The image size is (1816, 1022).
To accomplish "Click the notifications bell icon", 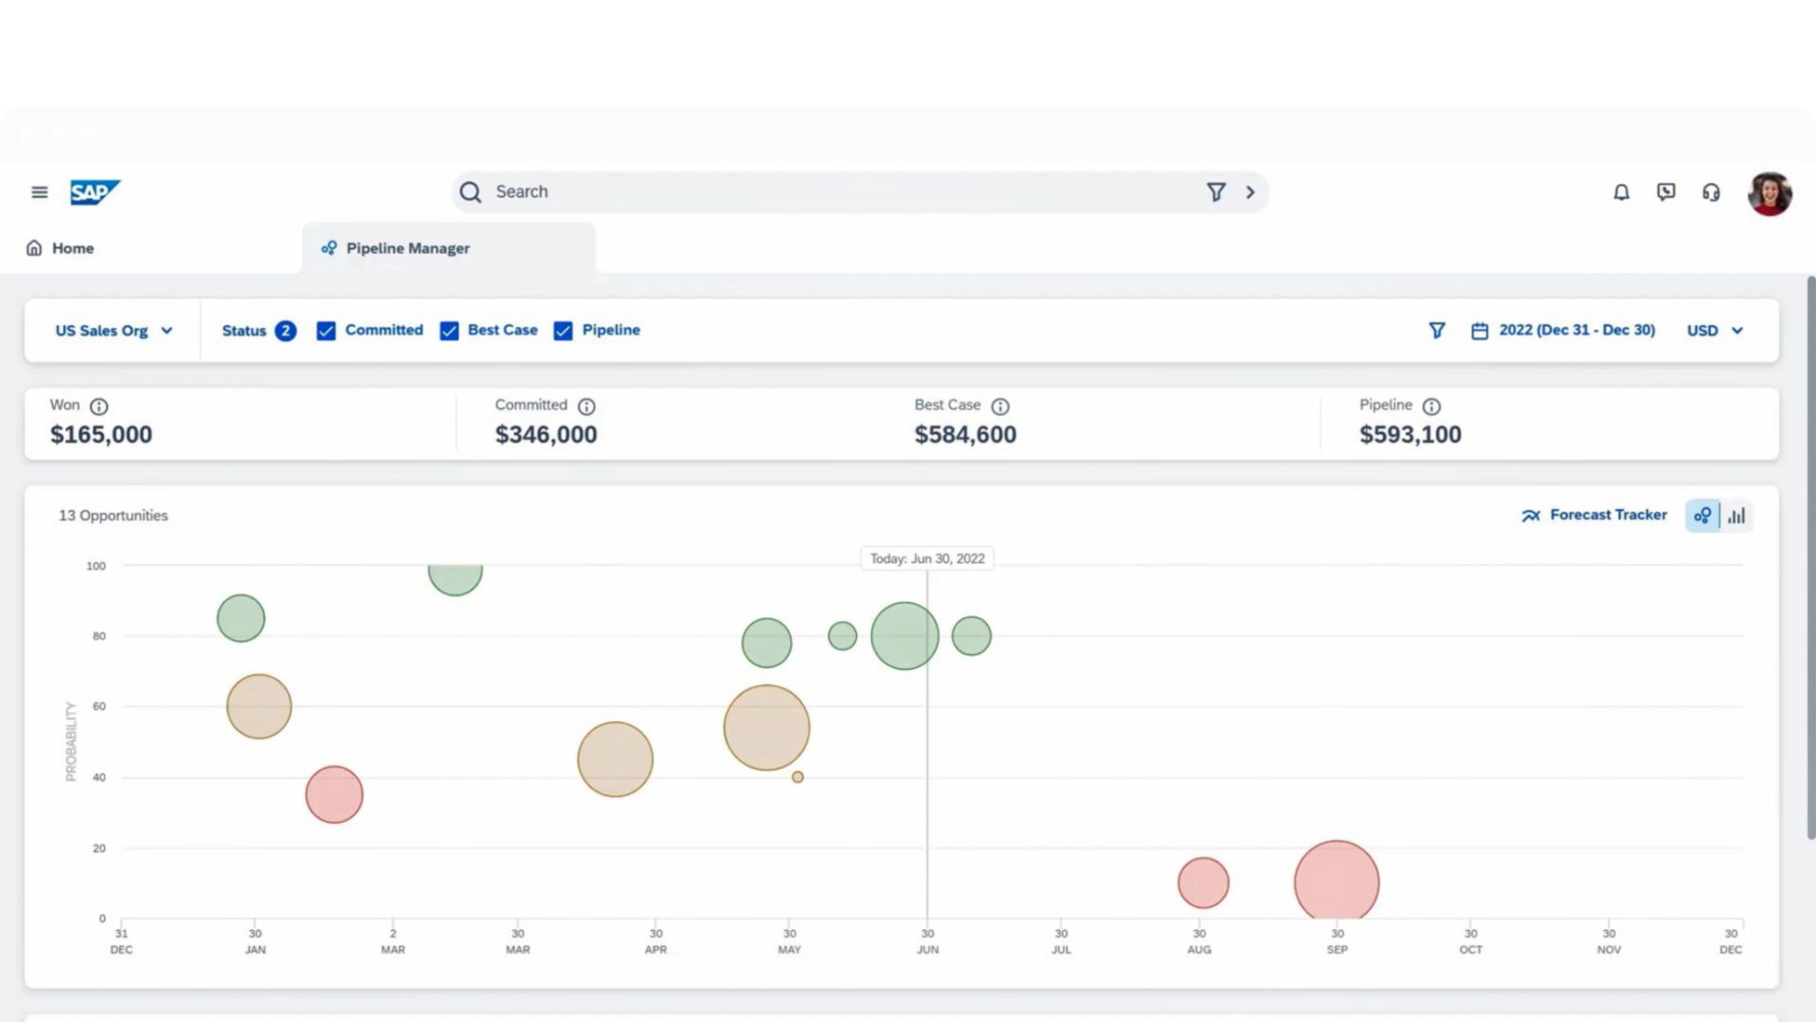I will (x=1621, y=192).
